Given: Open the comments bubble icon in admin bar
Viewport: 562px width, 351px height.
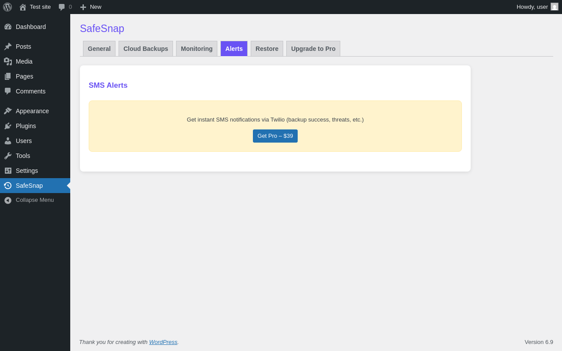Looking at the screenshot, I should click(62, 7).
